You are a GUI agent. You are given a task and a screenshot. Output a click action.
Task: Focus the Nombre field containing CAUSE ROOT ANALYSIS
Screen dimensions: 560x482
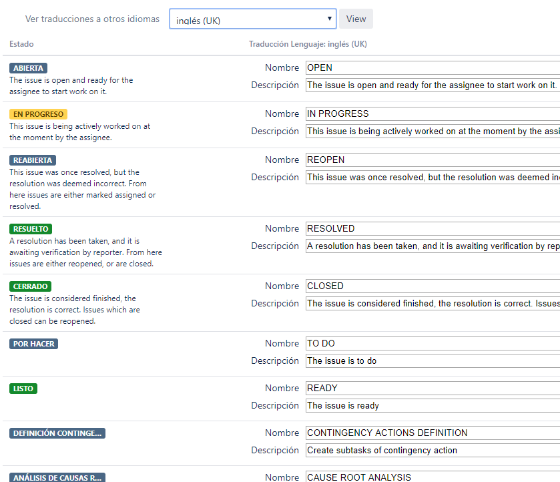(x=433, y=477)
